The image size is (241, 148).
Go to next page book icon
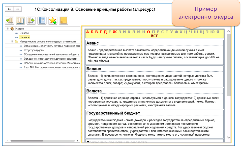[31, 20]
